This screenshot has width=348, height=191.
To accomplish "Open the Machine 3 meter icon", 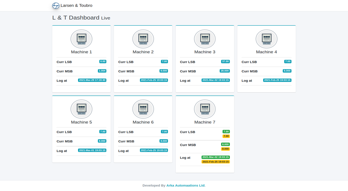I will (x=205, y=39).
